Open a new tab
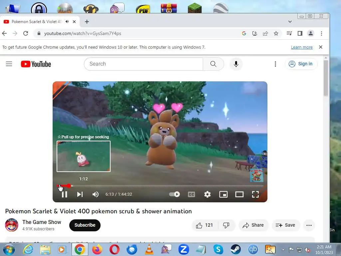This screenshot has width=341, height=256. tap(87, 22)
